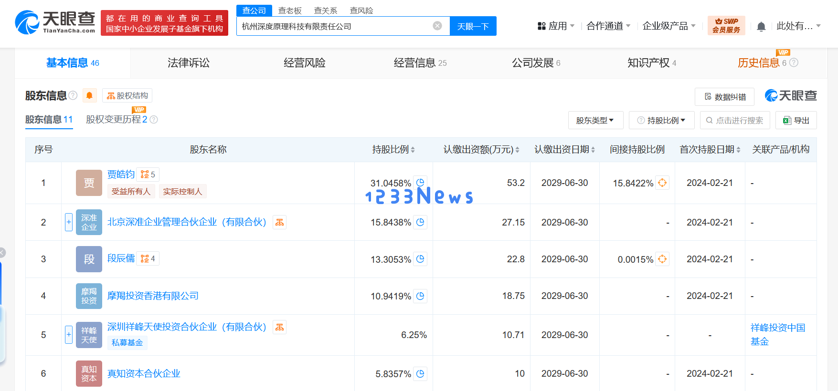Open 贾皓钧 related companies badge 5
The image size is (838, 391).
pyautogui.click(x=148, y=175)
